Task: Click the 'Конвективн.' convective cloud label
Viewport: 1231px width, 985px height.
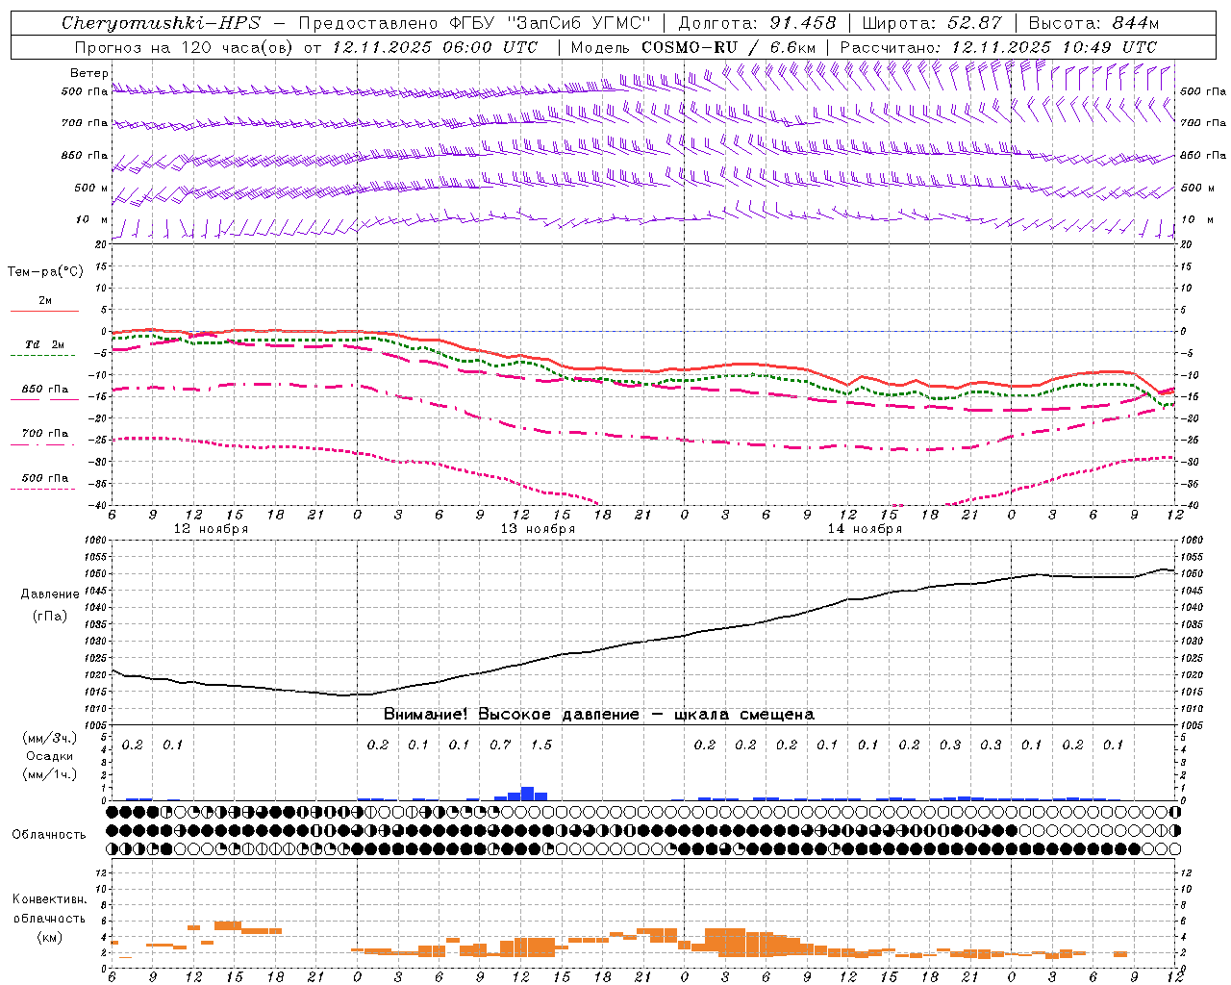Action: coord(50,899)
